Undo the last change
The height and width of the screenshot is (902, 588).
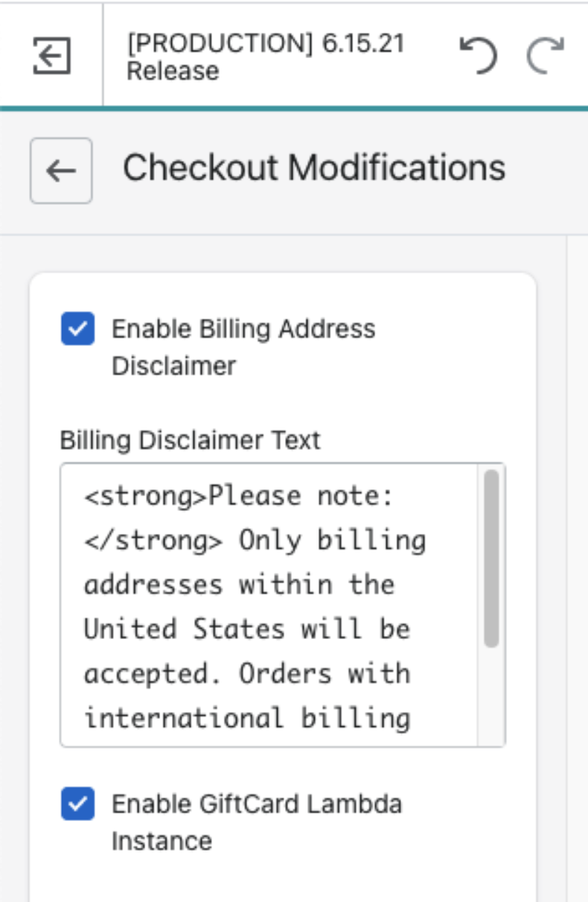click(x=478, y=55)
